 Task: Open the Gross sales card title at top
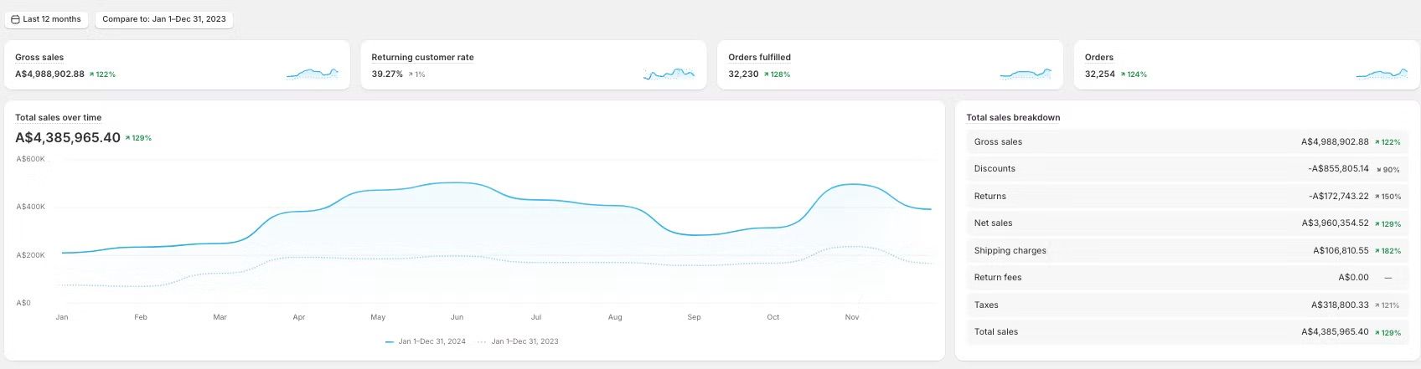pyautogui.click(x=39, y=58)
